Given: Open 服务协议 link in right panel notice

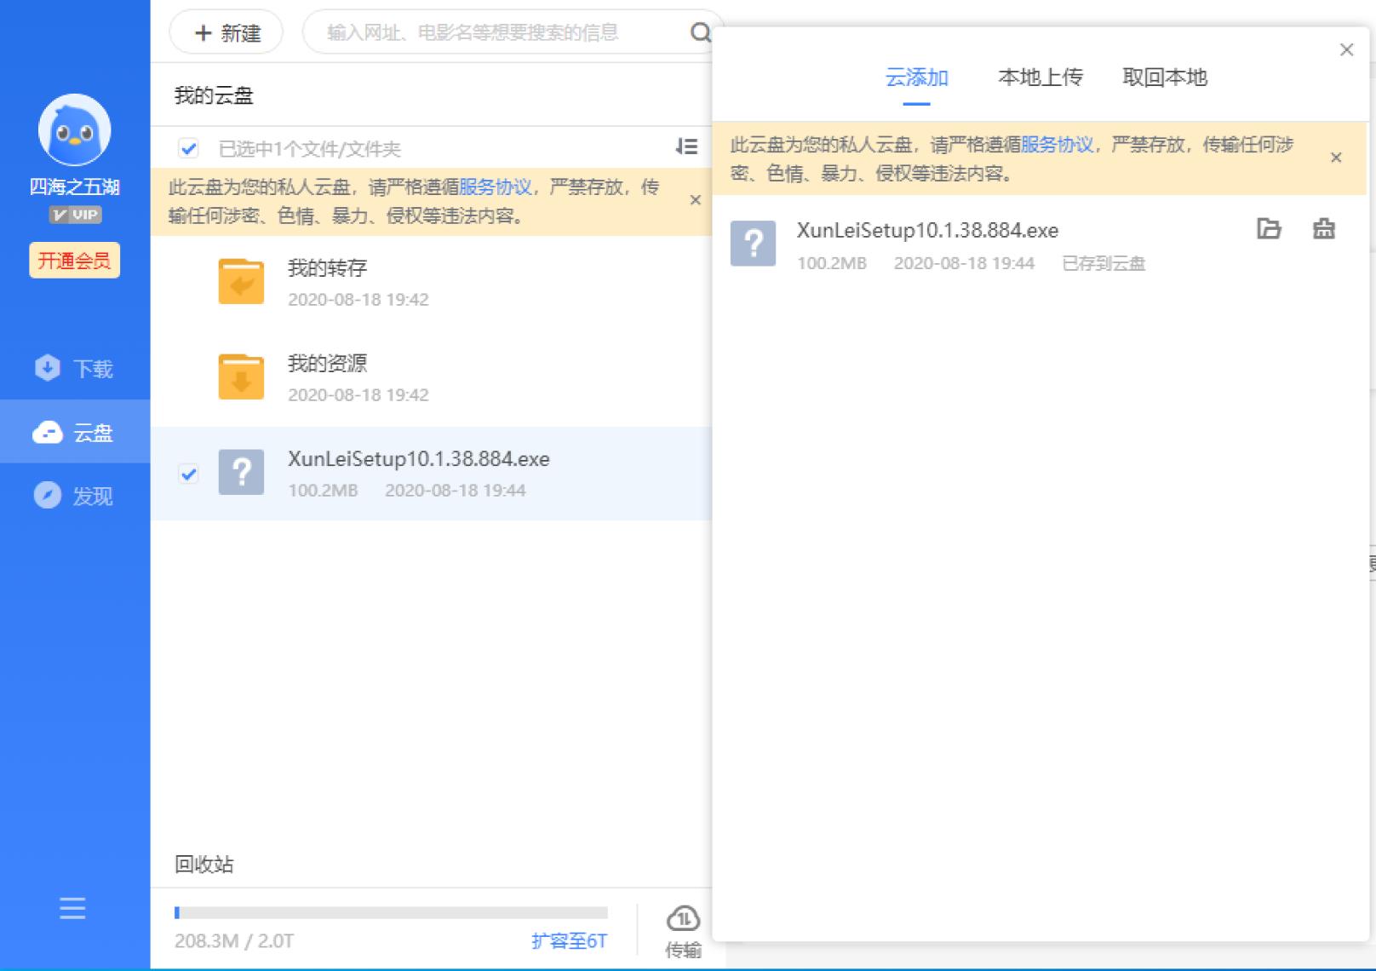Looking at the screenshot, I should coord(1057,145).
